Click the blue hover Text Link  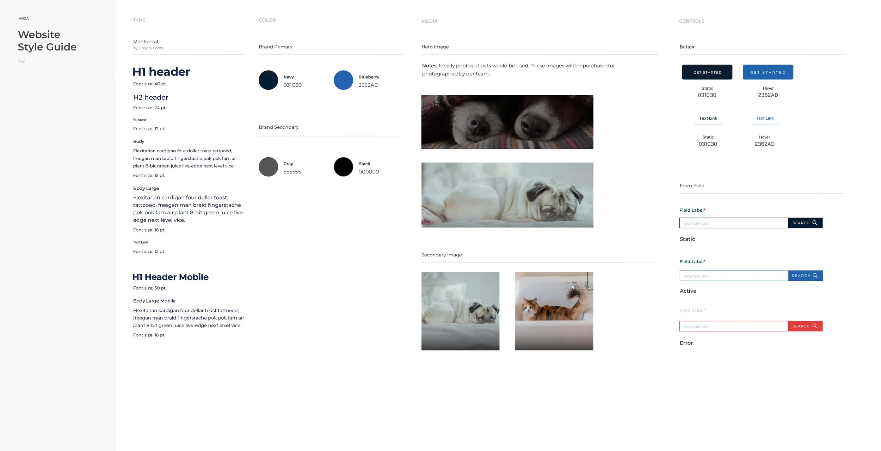(x=764, y=118)
